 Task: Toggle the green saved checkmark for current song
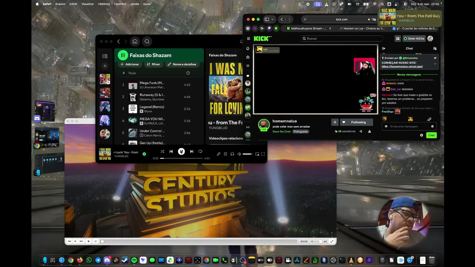click(x=144, y=154)
